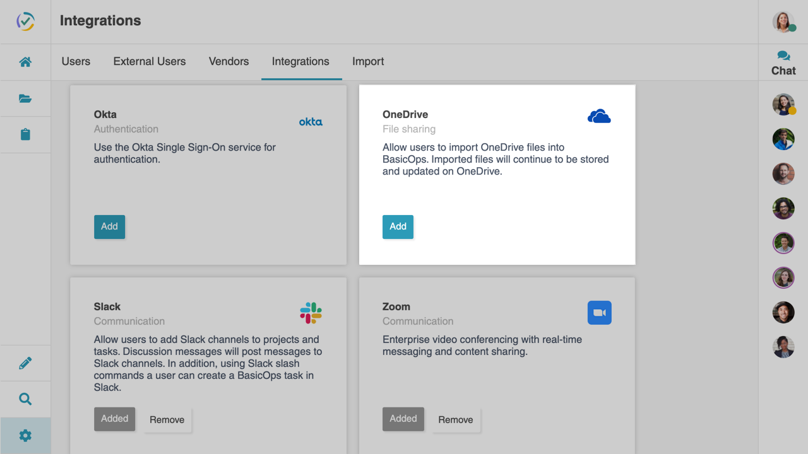Open the projects folder icon in sidebar
Viewport: 808px width, 454px height.
click(25, 98)
